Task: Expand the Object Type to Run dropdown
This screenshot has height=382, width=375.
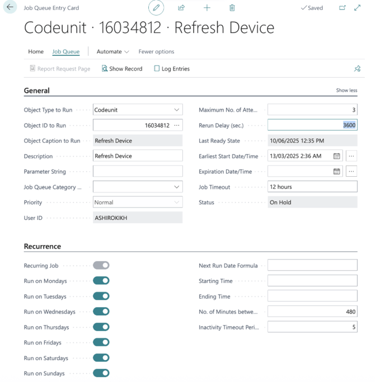Action: coord(177,110)
